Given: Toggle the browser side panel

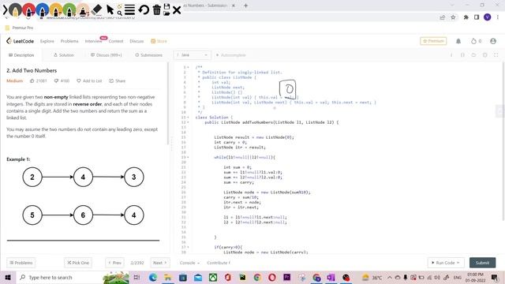Looking at the screenshot, I should [477, 17].
